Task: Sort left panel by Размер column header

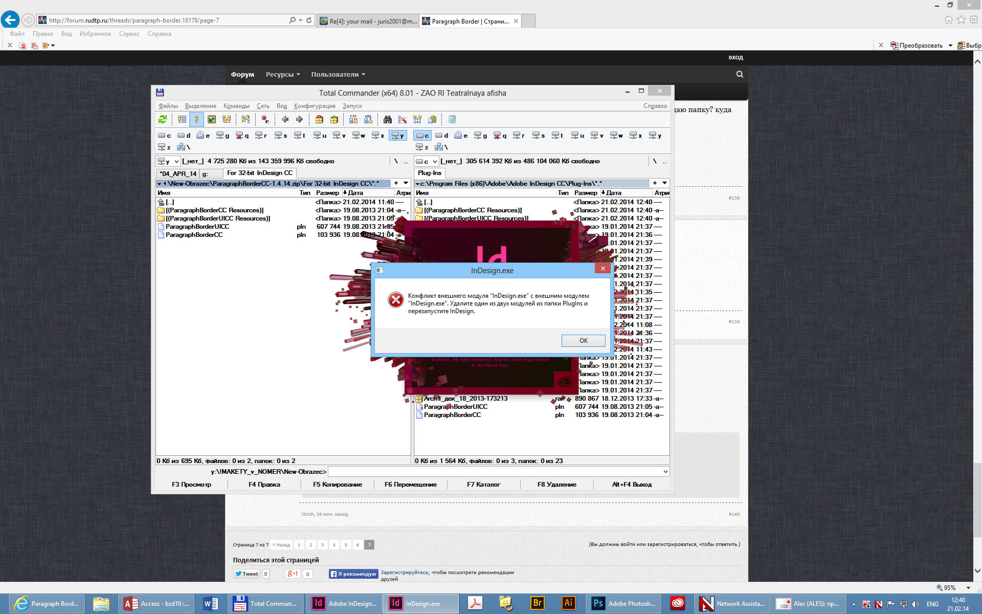Action: click(x=327, y=193)
